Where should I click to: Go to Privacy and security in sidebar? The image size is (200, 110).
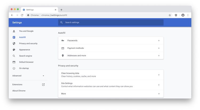[28, 43]
